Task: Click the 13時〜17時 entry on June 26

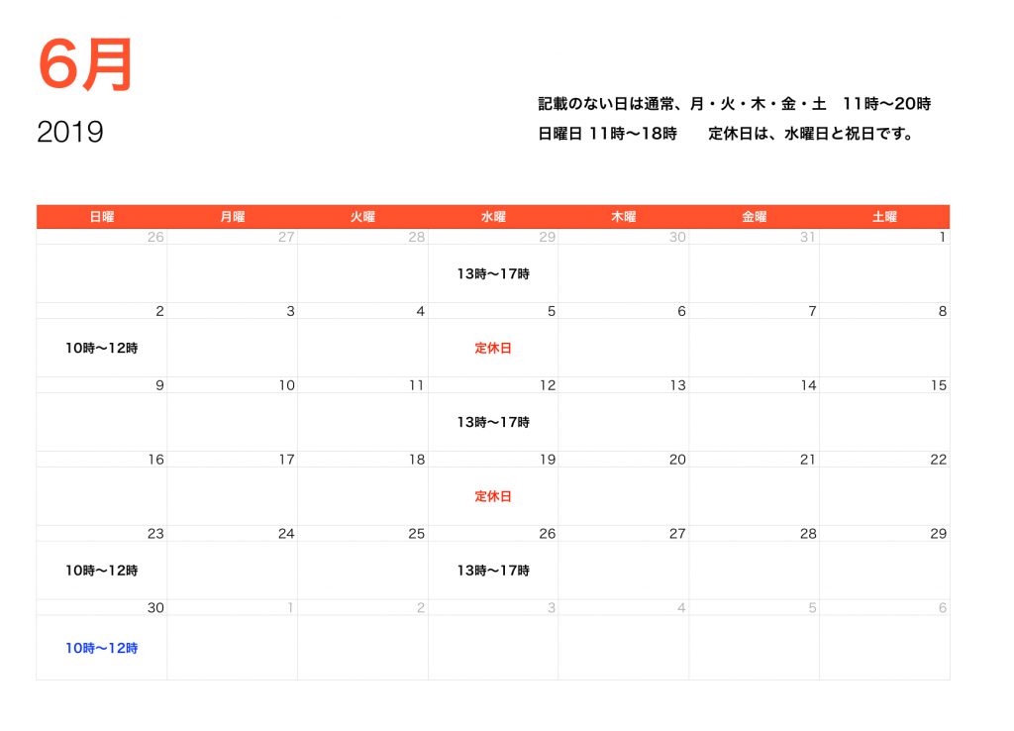Action: tap(492, 572)
